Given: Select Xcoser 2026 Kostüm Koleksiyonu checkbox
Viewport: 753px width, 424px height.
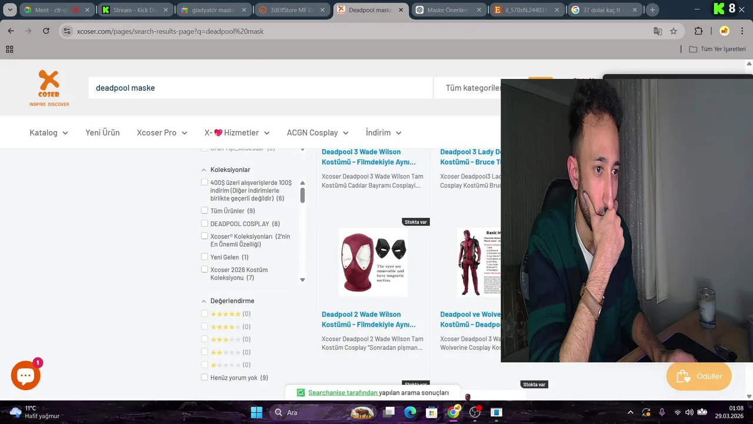Looking at the screenshot, I should pos(205,270).
